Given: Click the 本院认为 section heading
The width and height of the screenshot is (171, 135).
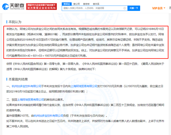Looking at the screenshot, I should (x=15, y=22).
